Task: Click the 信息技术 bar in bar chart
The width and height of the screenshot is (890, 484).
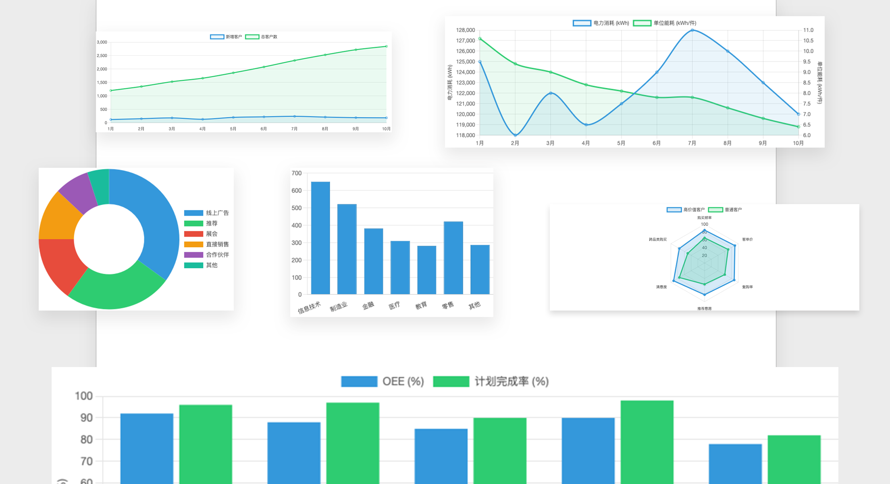Action: [x=320, y=238]
